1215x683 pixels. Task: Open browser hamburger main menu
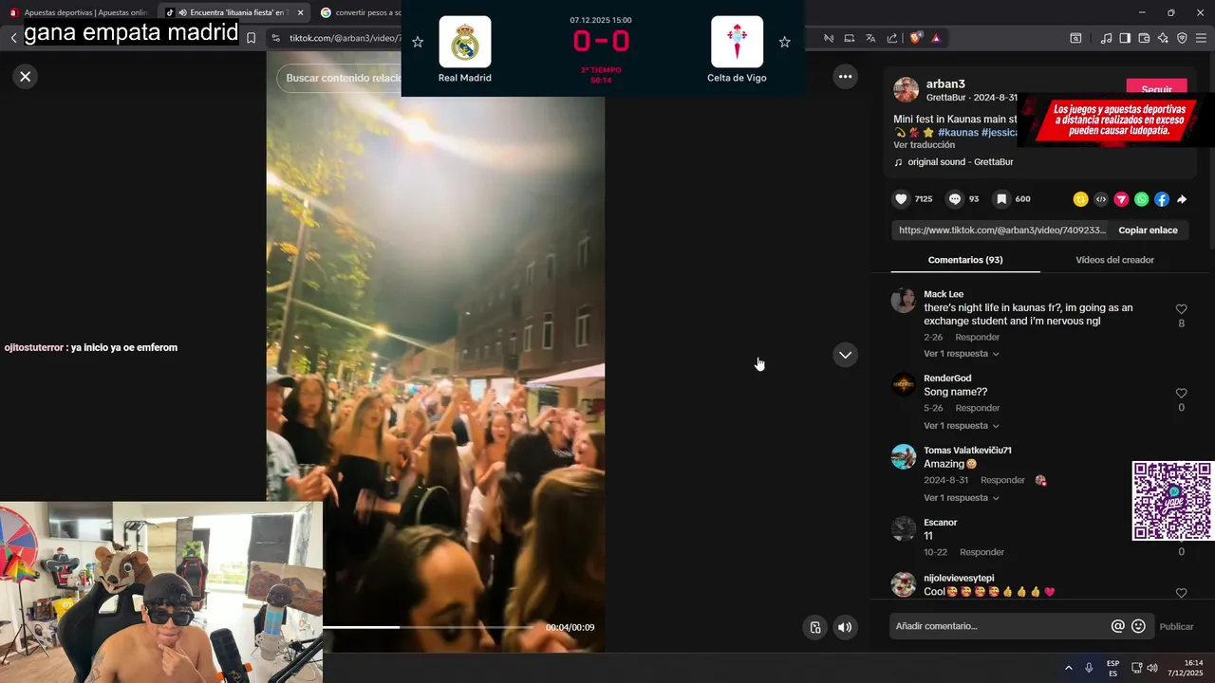click(1202, 38)
